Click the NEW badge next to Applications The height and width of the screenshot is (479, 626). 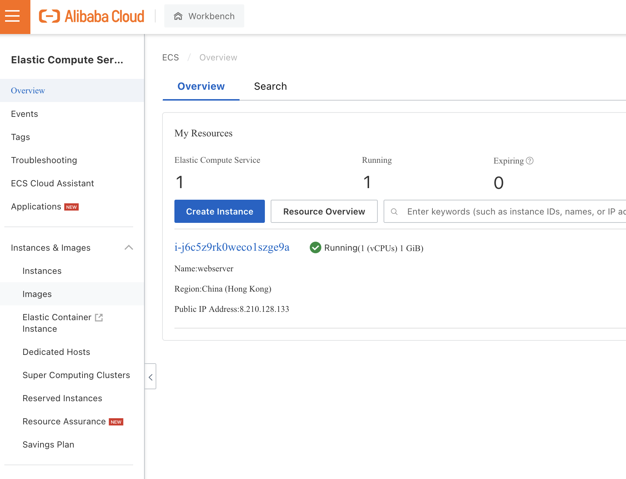(x=72, y=207)
